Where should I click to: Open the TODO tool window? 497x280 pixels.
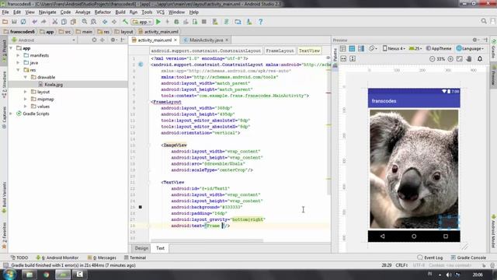[19, 257]
